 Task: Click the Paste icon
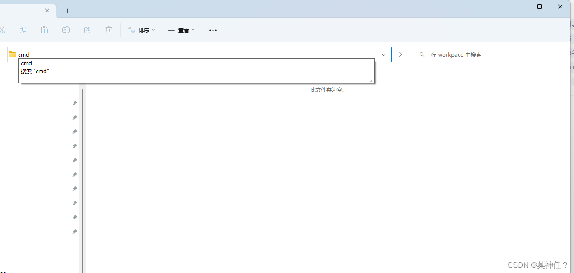point(44,30)
